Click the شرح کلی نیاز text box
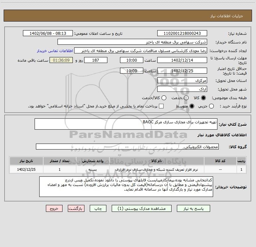256x247 pixels. (126, 124)
